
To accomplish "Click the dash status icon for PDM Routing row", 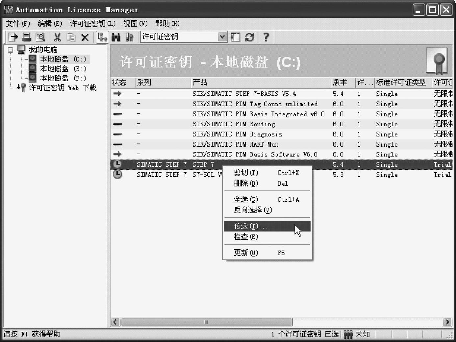I will point(117,124).
